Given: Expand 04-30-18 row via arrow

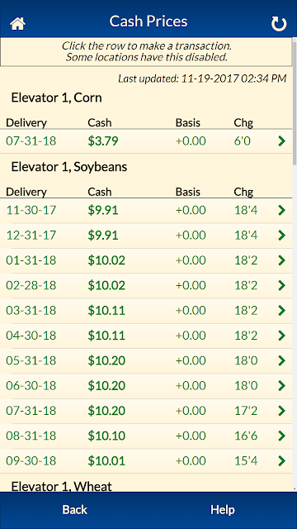Looking at the screenshot, I should (282, 336).
